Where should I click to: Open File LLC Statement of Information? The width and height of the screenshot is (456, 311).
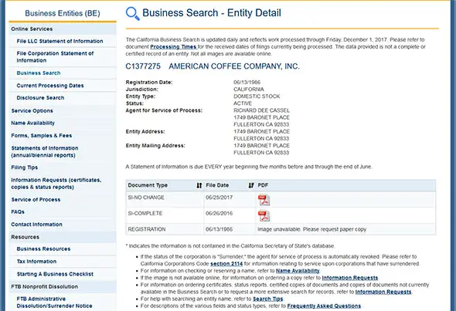(x=60, y=41)
